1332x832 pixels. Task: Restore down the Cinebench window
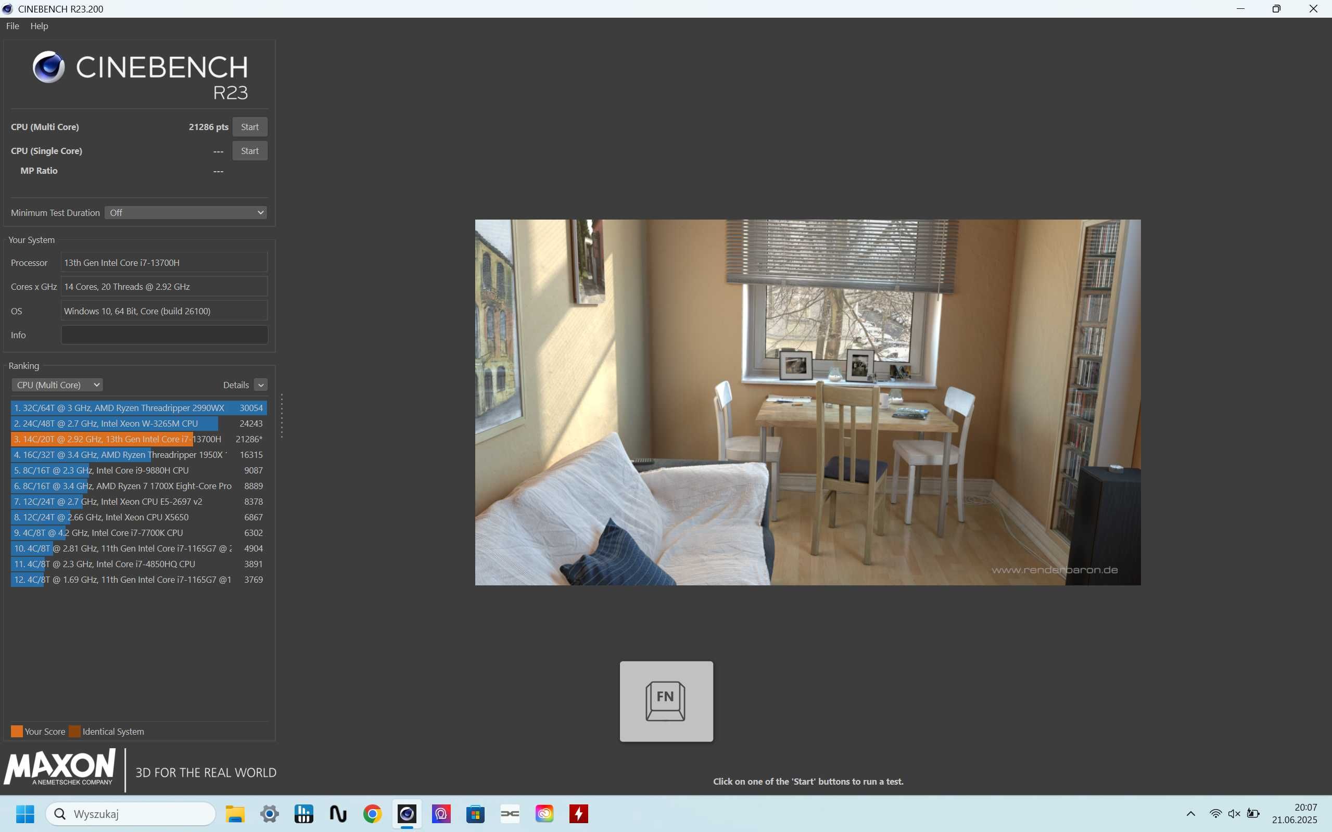pos(1276,9)
